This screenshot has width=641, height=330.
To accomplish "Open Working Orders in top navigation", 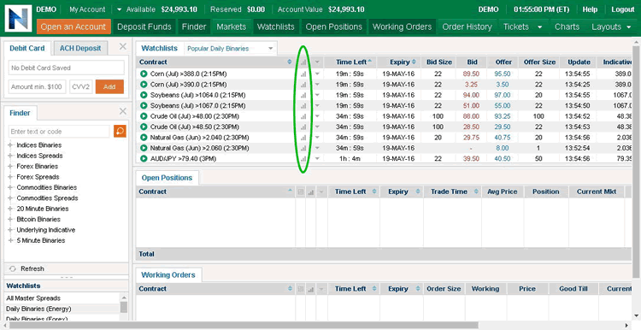I will coord(402,27).
